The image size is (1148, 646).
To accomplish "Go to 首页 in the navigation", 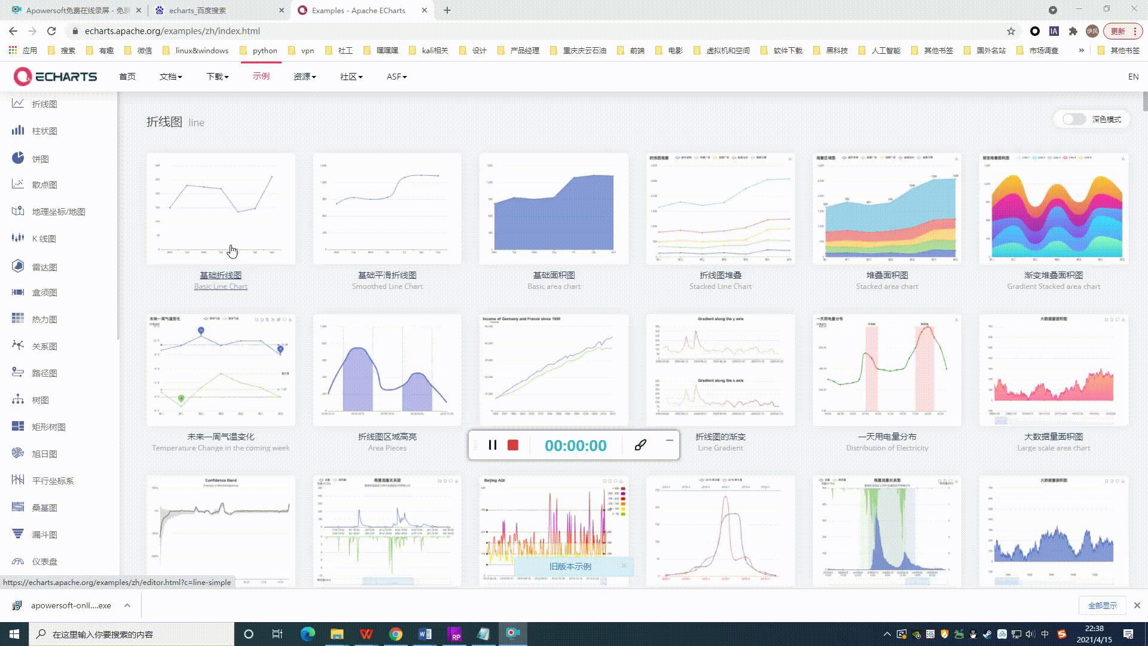I will click(127, 77).
